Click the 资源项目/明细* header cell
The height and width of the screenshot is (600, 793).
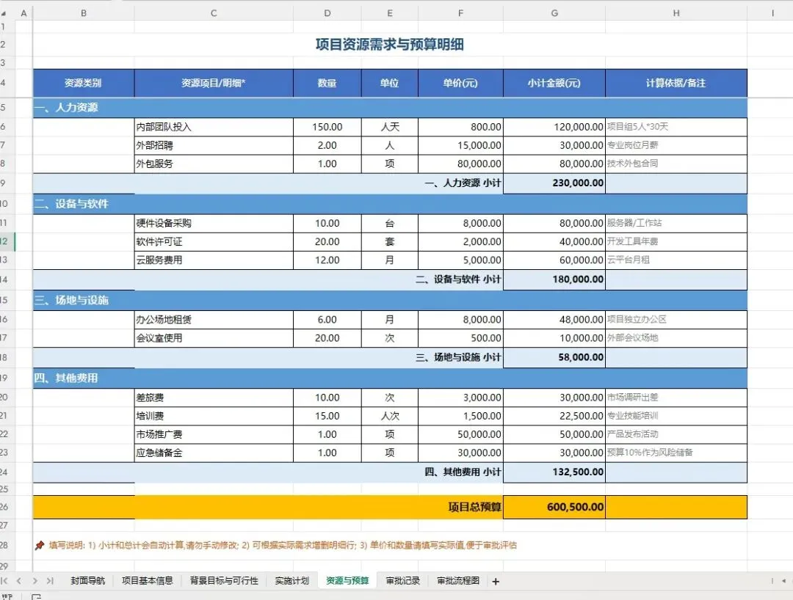(214, 83)
